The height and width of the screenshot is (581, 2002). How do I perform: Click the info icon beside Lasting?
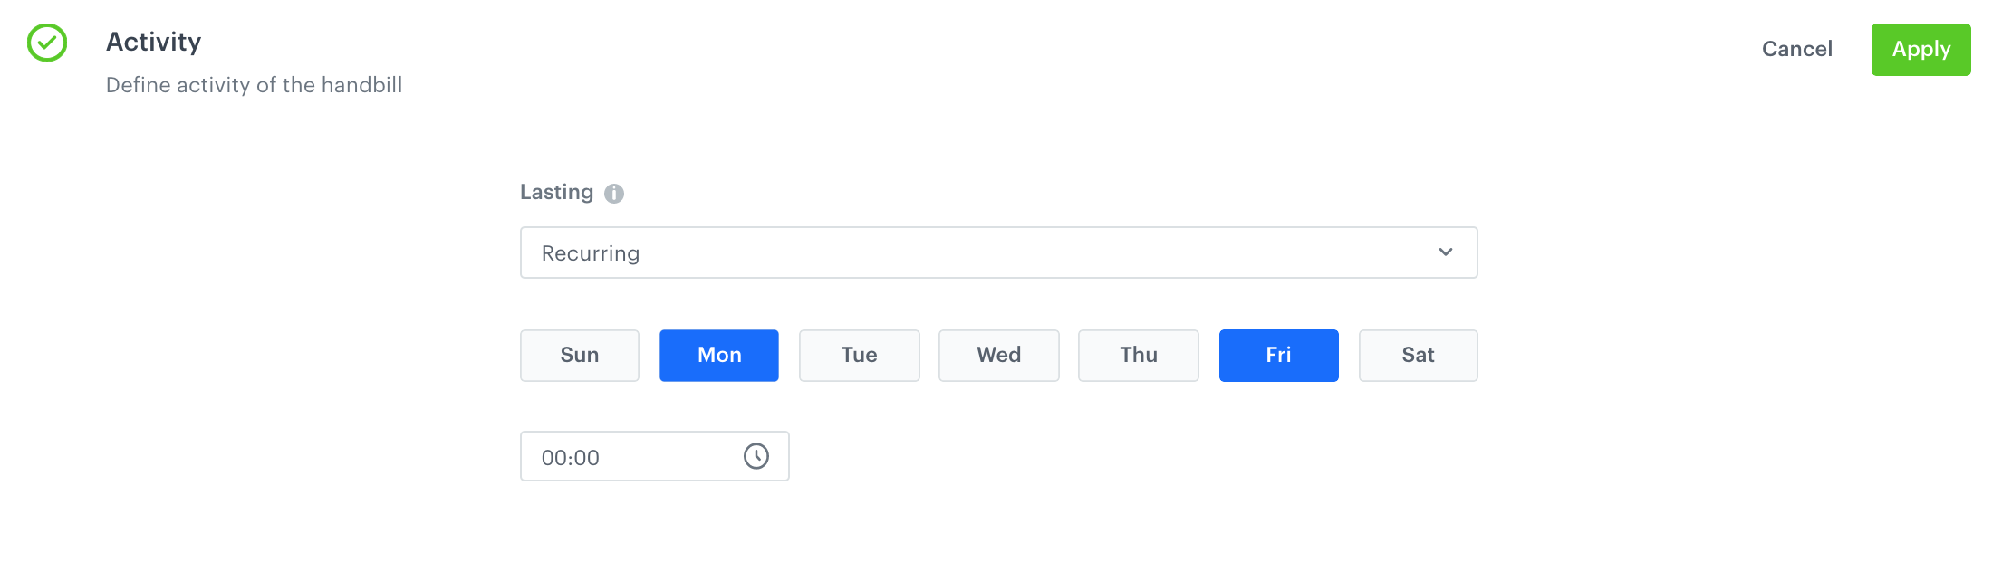pos(614,194)
